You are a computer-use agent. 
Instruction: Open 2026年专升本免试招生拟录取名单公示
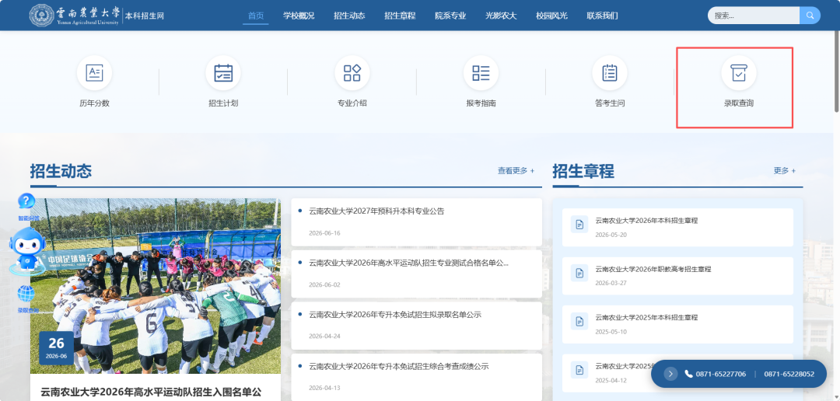395,314
